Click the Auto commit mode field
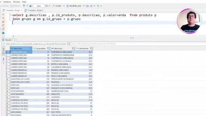This screenshot has width=206, height=116. [x=39, y=6]
